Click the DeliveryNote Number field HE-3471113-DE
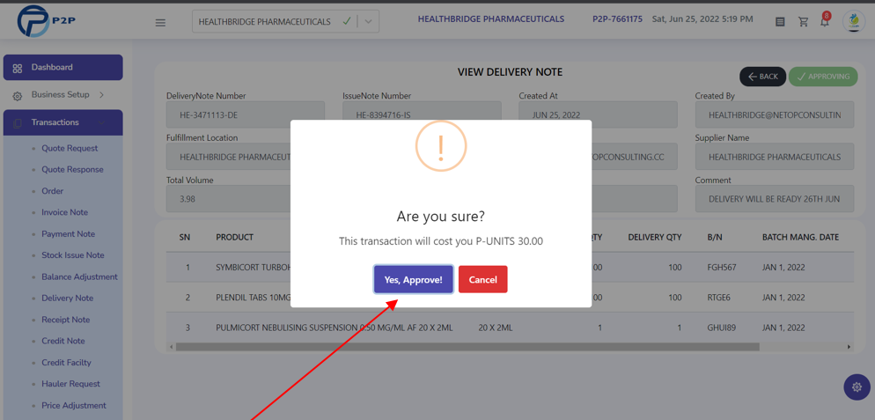The image size is (875, 420). click(x=246, y=114)
